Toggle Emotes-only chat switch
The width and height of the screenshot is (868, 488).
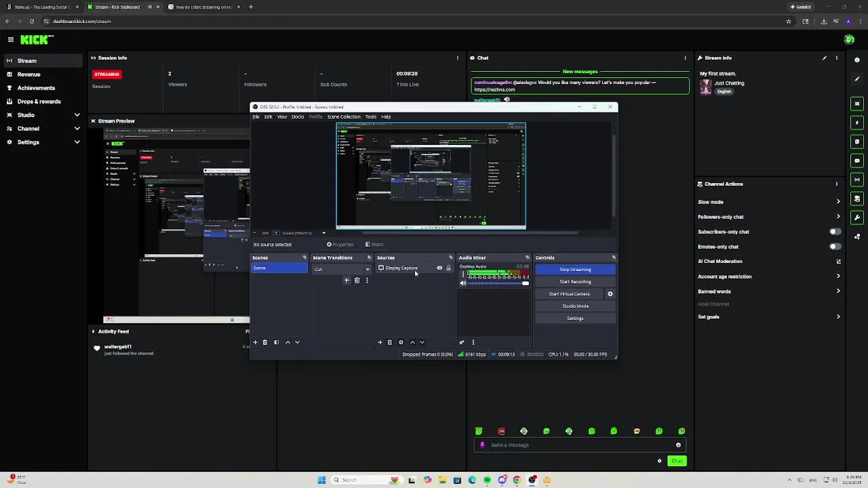835,247
